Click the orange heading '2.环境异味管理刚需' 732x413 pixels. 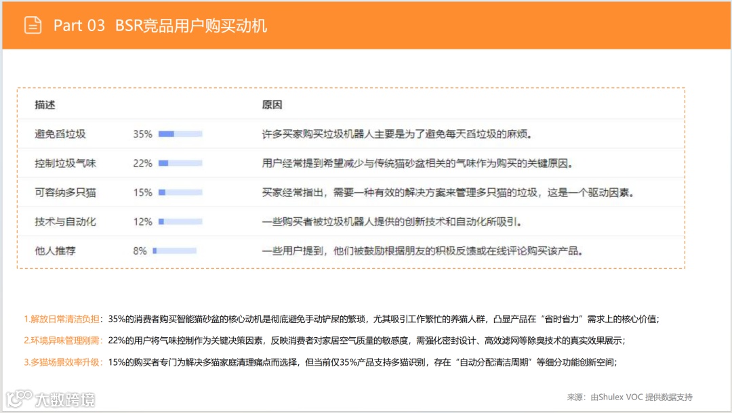coord(62,341)
